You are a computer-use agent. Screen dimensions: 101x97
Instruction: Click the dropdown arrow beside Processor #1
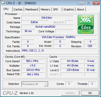[x=46, y=84]
